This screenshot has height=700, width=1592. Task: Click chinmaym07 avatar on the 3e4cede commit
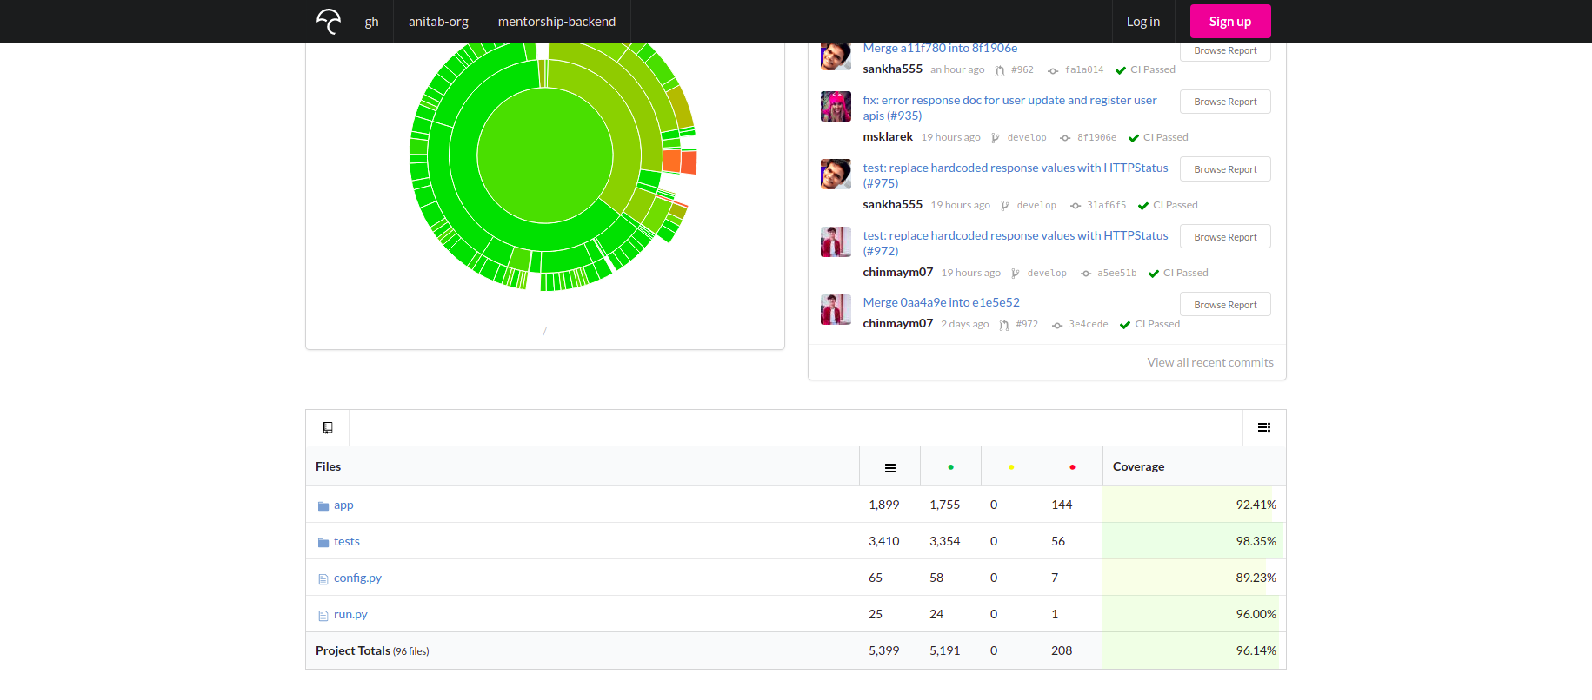pyautogui.click(x=836, y=309)
